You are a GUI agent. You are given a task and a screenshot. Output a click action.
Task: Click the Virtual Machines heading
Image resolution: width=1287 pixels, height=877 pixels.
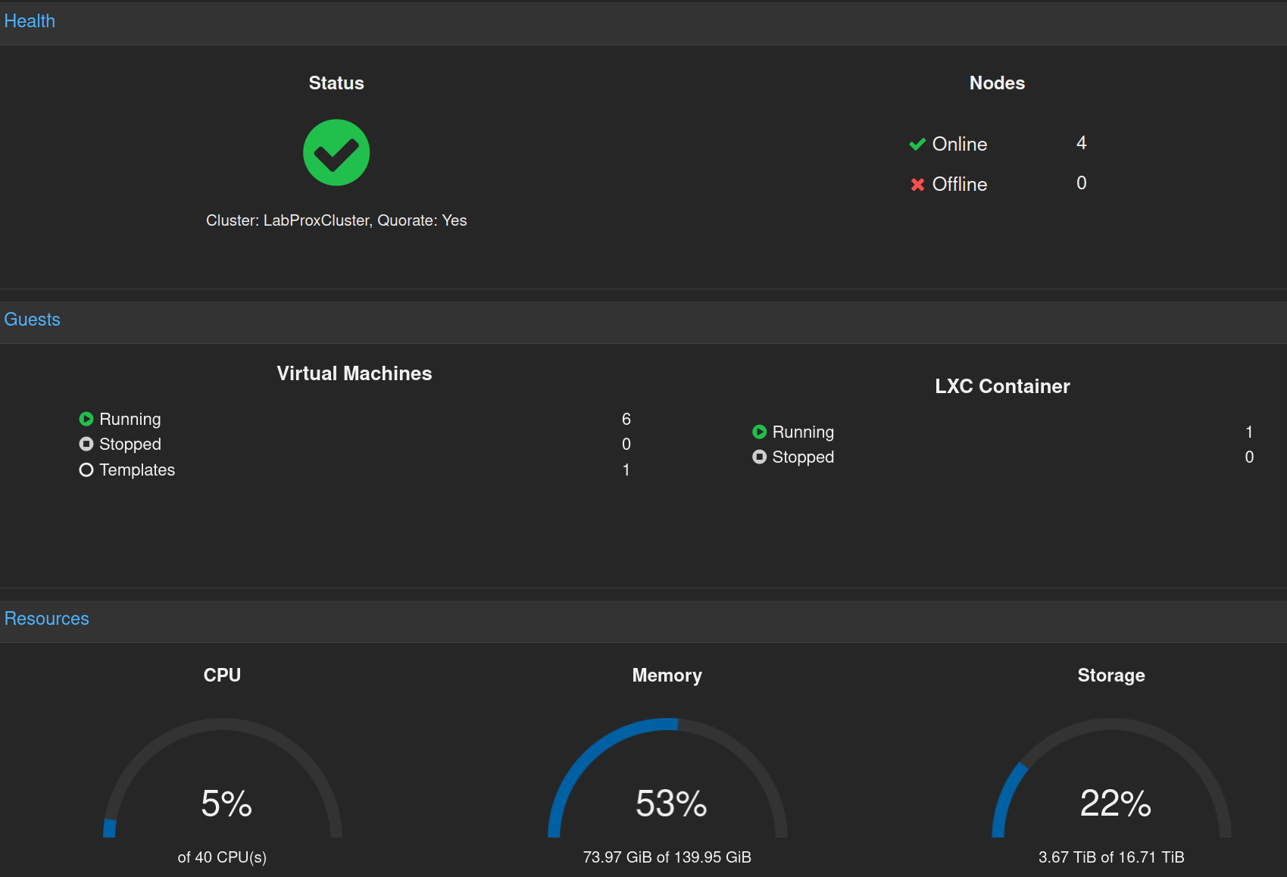click(x=355, y=373)
